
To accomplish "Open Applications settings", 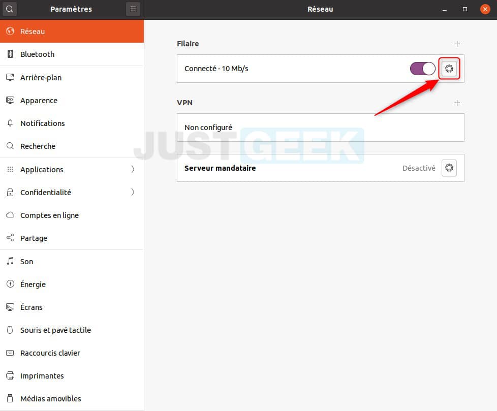I will 72,169.
